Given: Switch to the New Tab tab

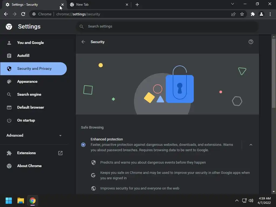Looking at the screenshot, I should coord(99,5).
